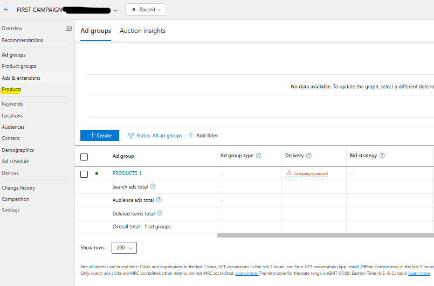Check the PRODUCTS 1 row checkbox
Viewport: 434px width, 286px height.
tap(84, 174)
